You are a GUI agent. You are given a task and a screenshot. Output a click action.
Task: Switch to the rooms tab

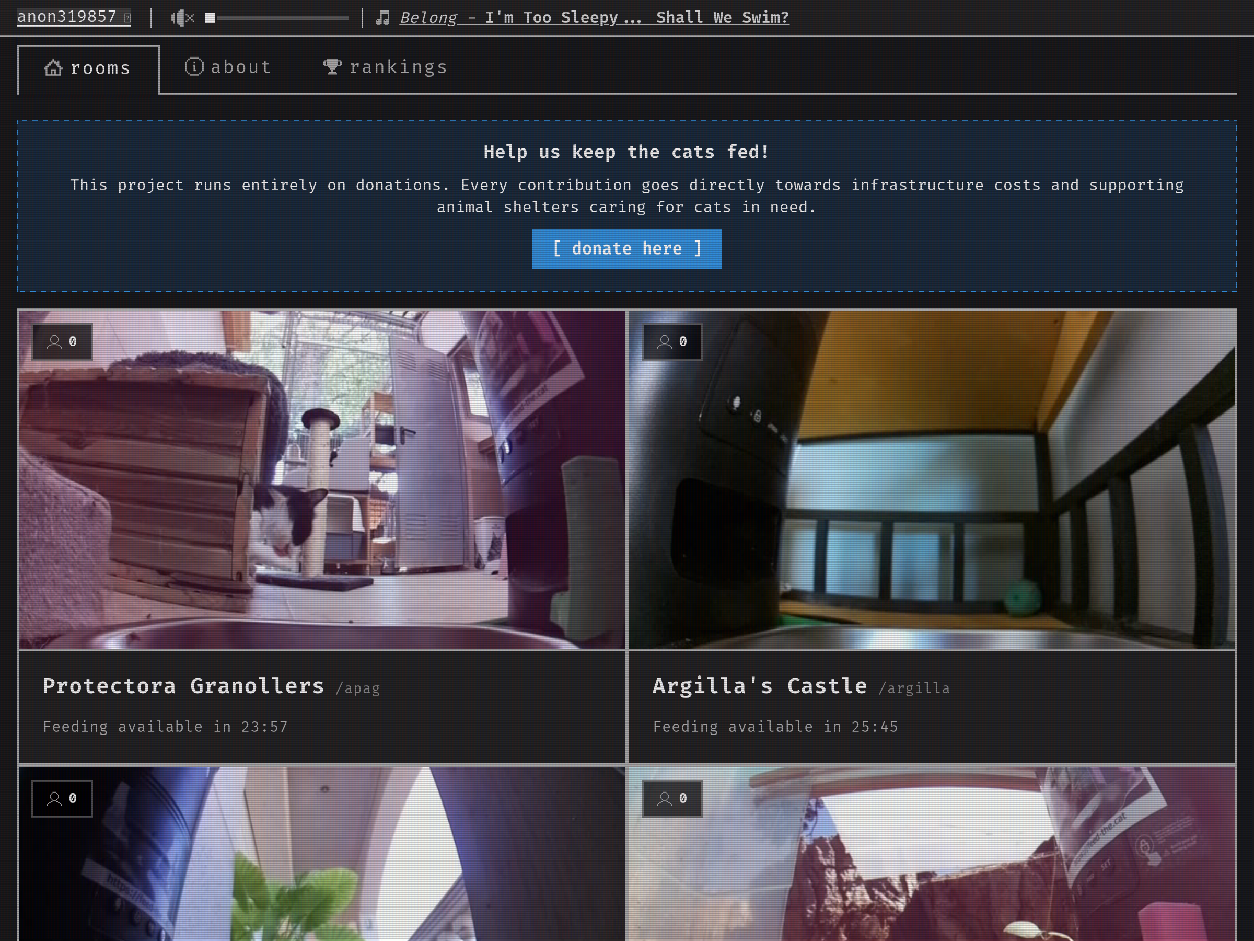pos(88,68)
